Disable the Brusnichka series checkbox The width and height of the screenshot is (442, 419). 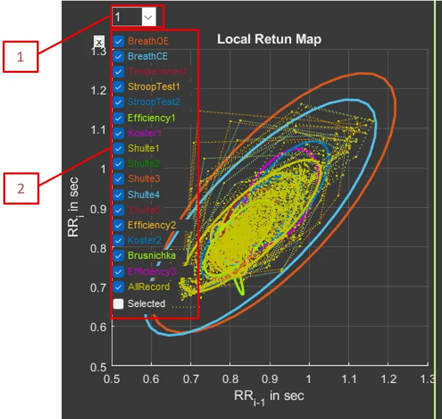118,256
